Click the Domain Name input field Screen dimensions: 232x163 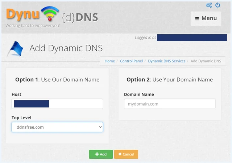click(x=170, y=104)
